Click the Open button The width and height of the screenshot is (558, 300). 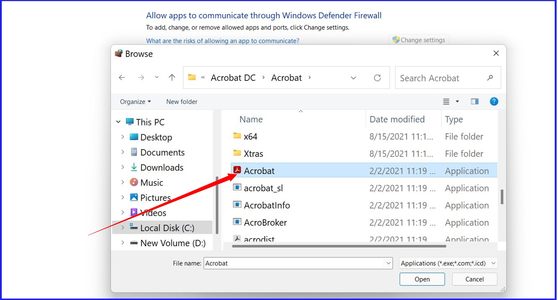pyautogui.click(x=422, y=279)
